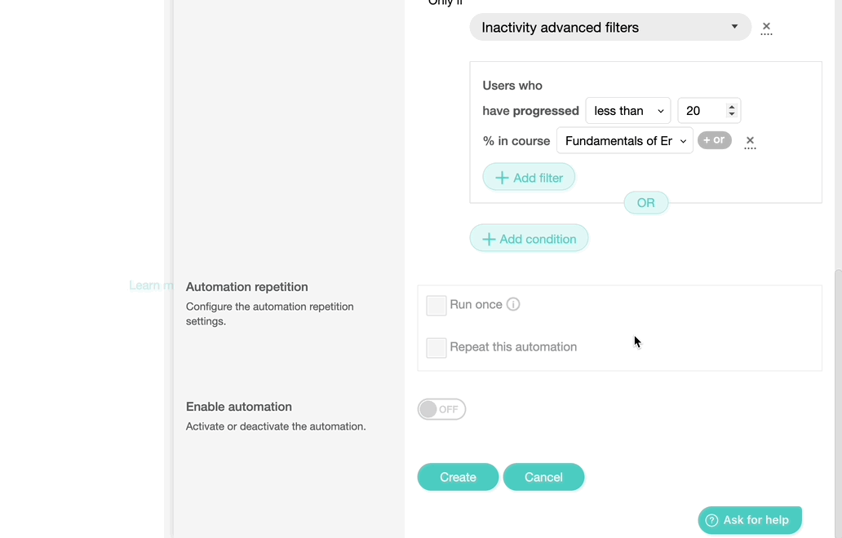Click the OR separator chip
842x538 pixels.
[645, 202]
